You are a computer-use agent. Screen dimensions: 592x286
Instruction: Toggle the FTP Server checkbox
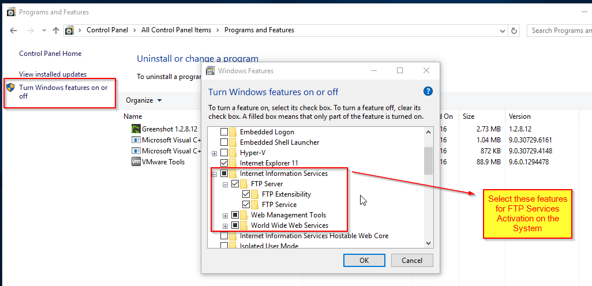[x=235, y=184]
